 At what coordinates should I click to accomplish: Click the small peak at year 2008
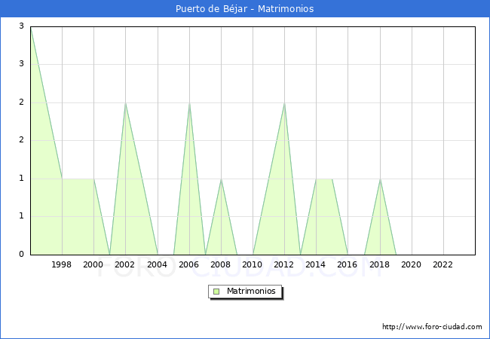click(x=221, y=179)
